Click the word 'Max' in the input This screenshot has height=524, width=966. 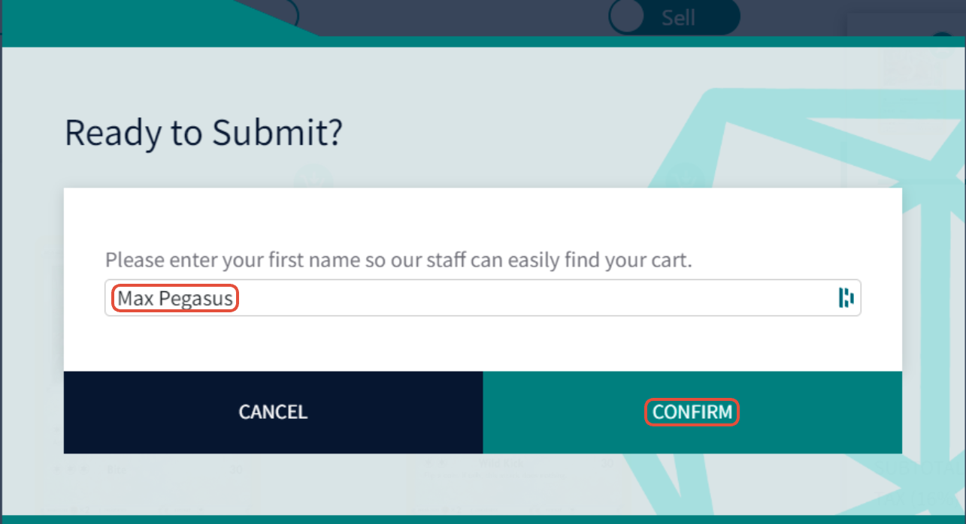click(x=135, y=299)
